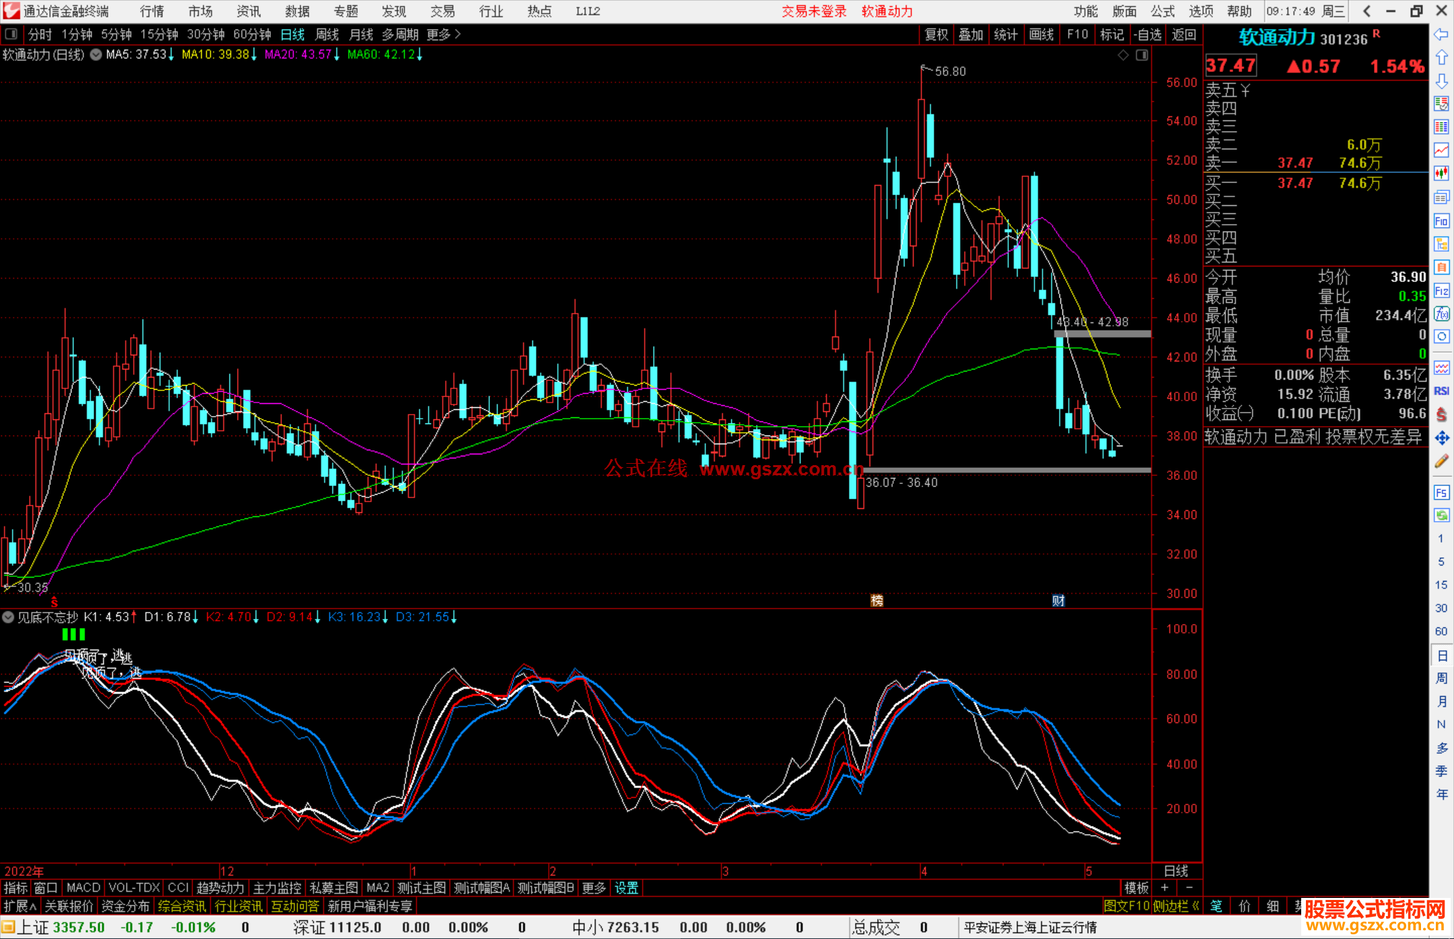
Task: Select the 分时 tab
Action: 40,34
